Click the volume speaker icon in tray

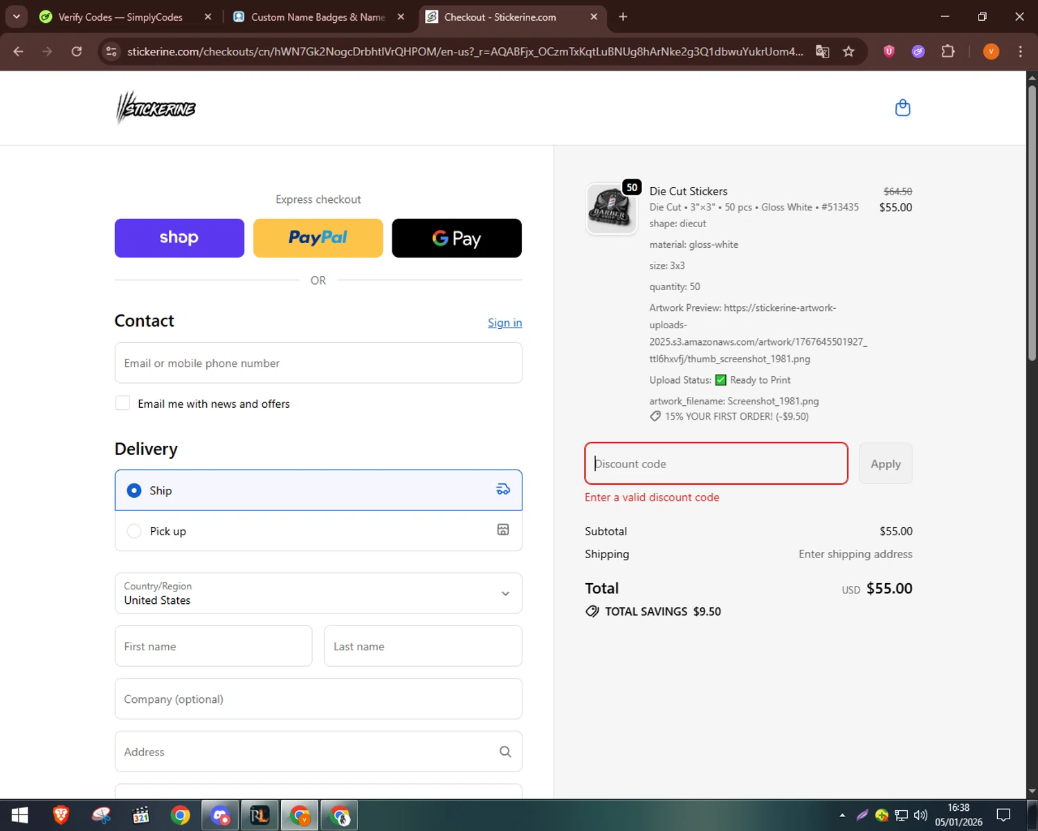point(920,815)
